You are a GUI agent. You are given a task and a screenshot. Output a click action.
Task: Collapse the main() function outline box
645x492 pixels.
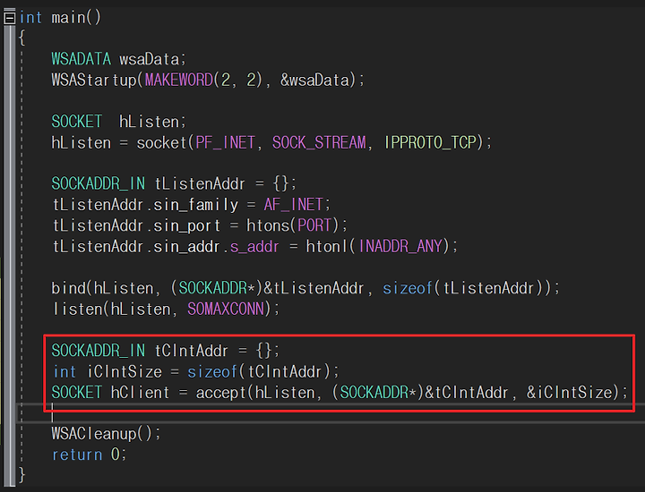[x=10, y=18]
